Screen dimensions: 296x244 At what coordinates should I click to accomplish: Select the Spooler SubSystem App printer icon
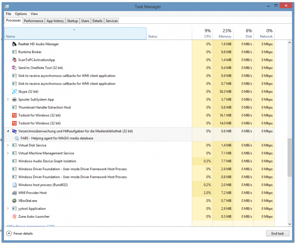[14, 100]
